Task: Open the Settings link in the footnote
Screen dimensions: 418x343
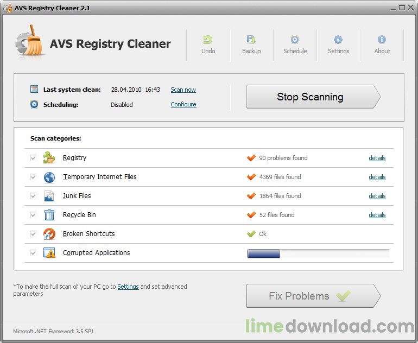Action: (x=128, y=287)
